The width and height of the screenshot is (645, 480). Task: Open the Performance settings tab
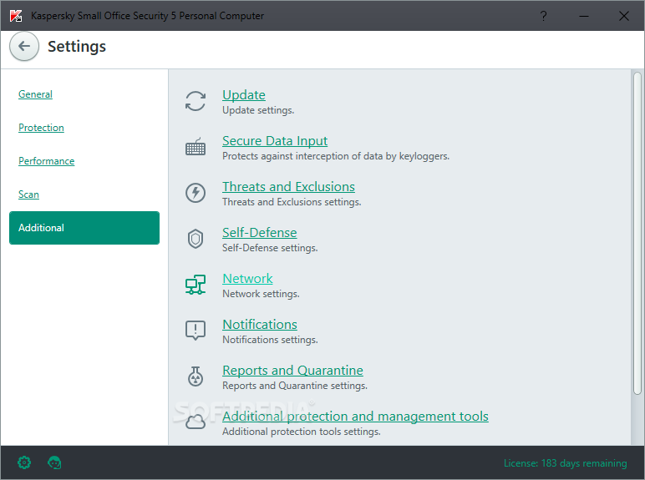point(47,160)
